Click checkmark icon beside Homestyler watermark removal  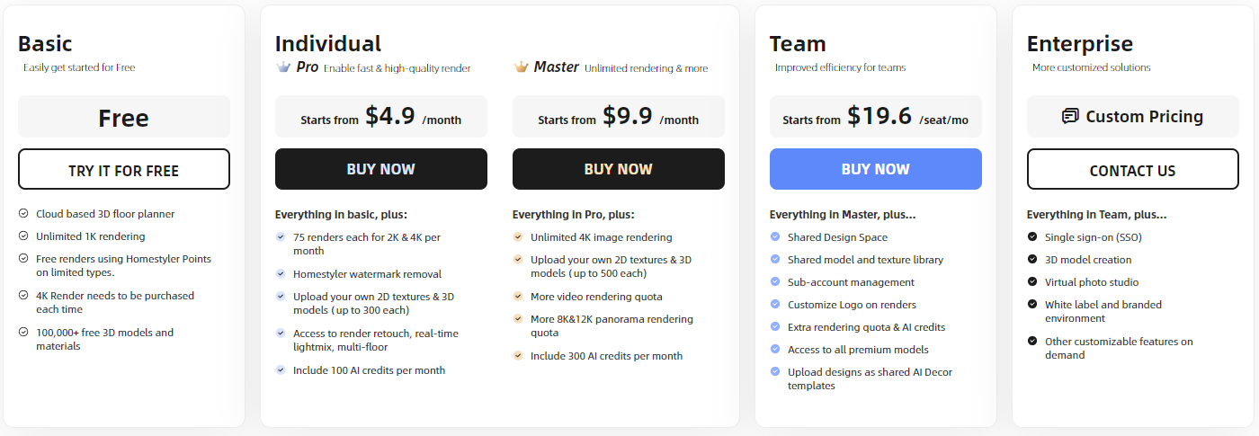click(281, 273)
